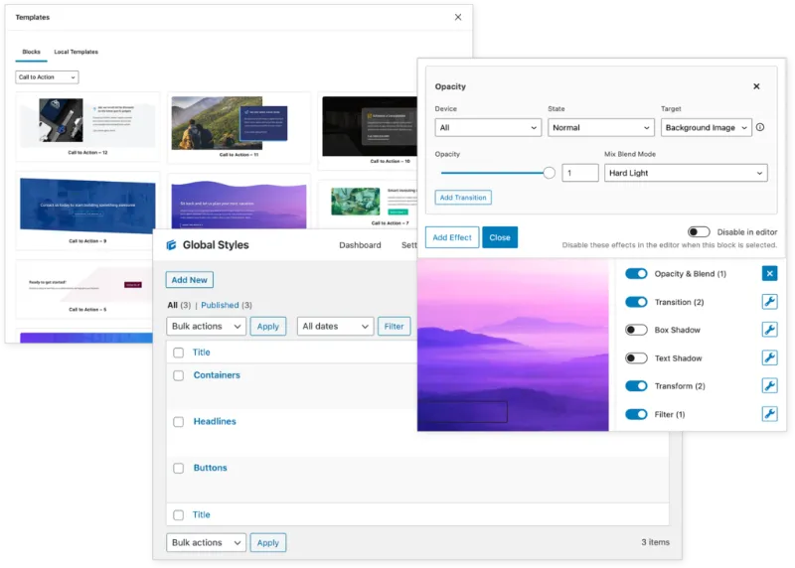Adjust the Opacity slider handle

[550, 173]
